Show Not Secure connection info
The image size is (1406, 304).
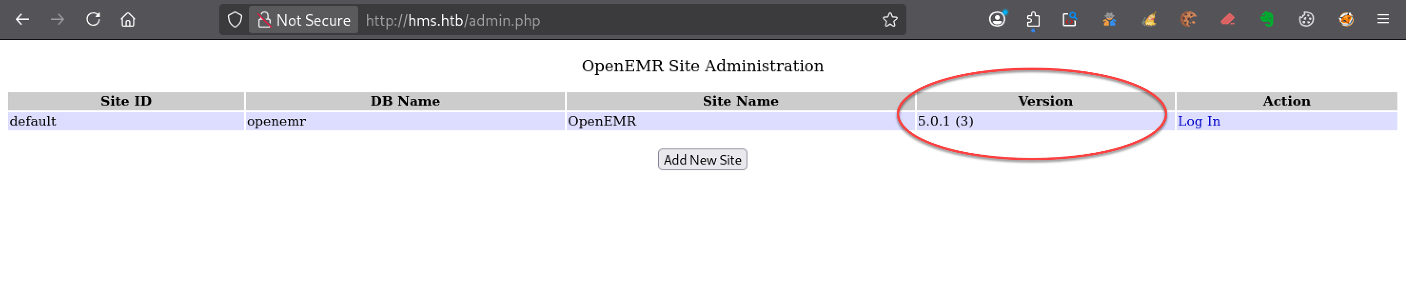click(x=304, y=20)
